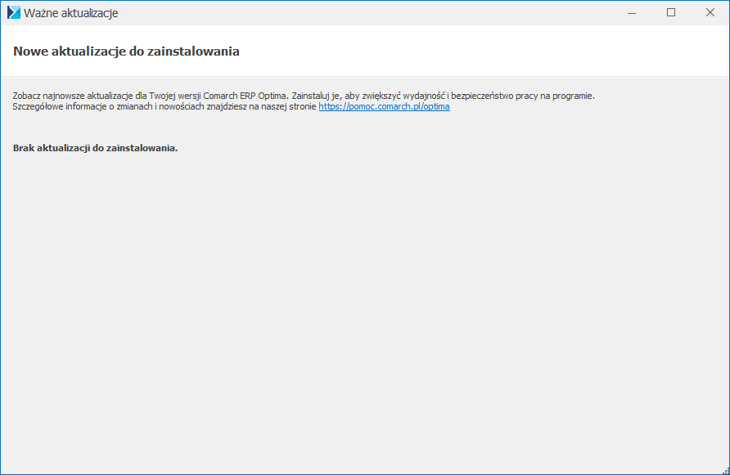The image size is (730, 475).
Task: Click 'Brak aktualizacji do zainstalowania' message
Action: (96, 148)
